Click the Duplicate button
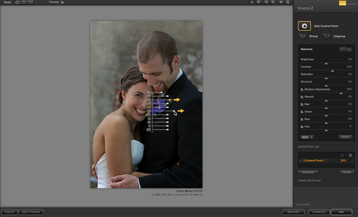The height and width of the screenshot is (217, 358). (308, 172)
